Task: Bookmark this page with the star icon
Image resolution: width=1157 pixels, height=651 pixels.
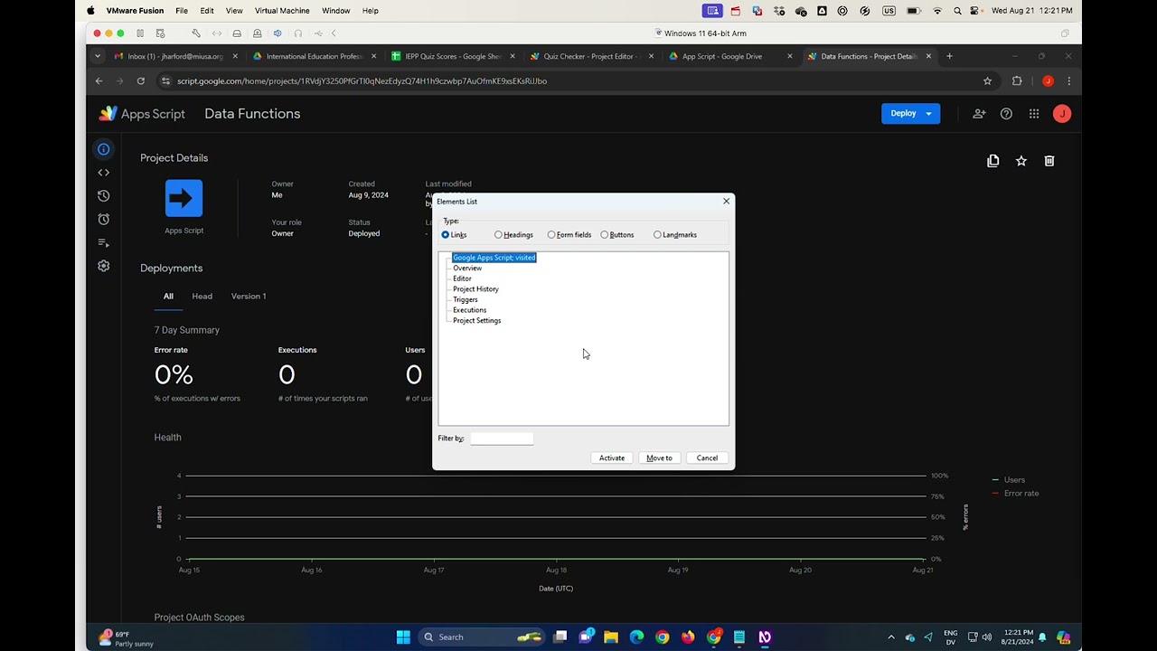Action: [x=987, y=81]
